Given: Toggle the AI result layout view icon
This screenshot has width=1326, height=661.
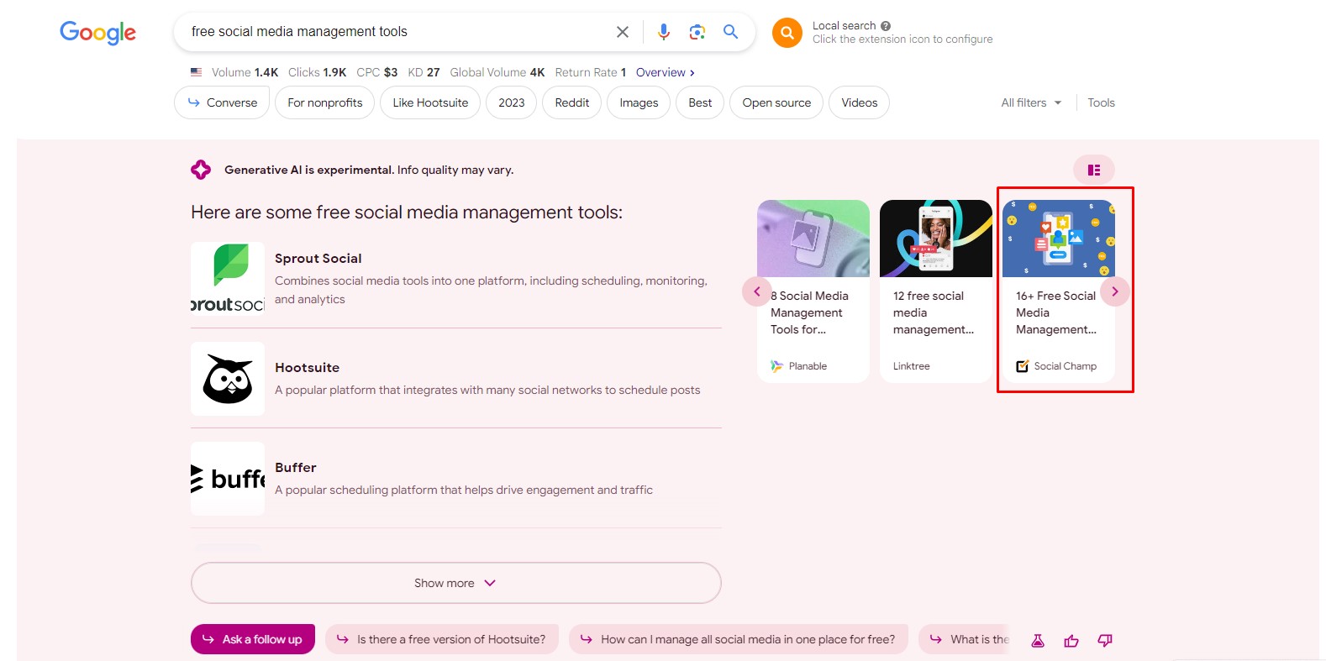Looking at the screenshot, I should (1094, 170).
